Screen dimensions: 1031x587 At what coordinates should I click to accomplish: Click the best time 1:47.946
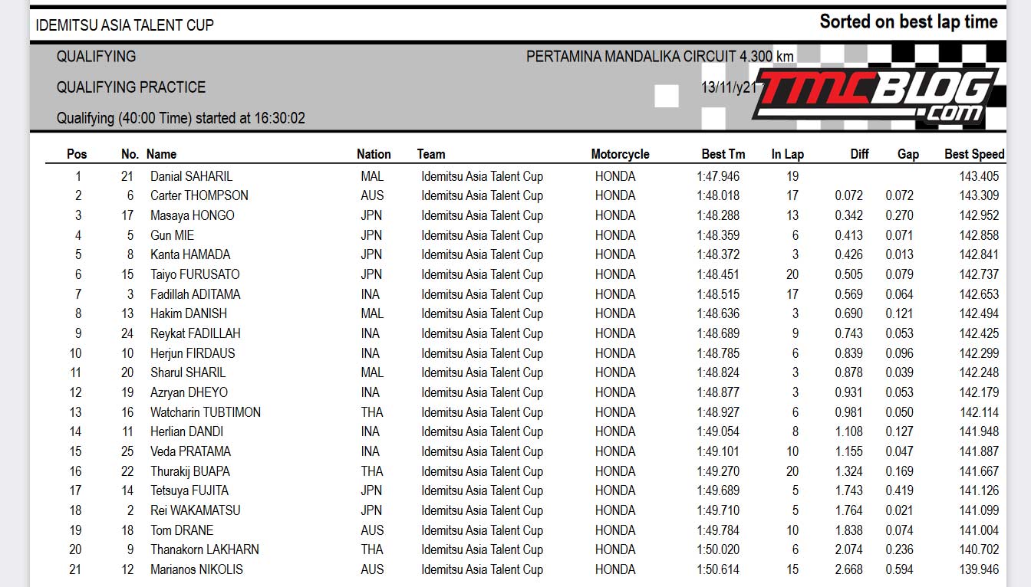click(x=718, y=176)
